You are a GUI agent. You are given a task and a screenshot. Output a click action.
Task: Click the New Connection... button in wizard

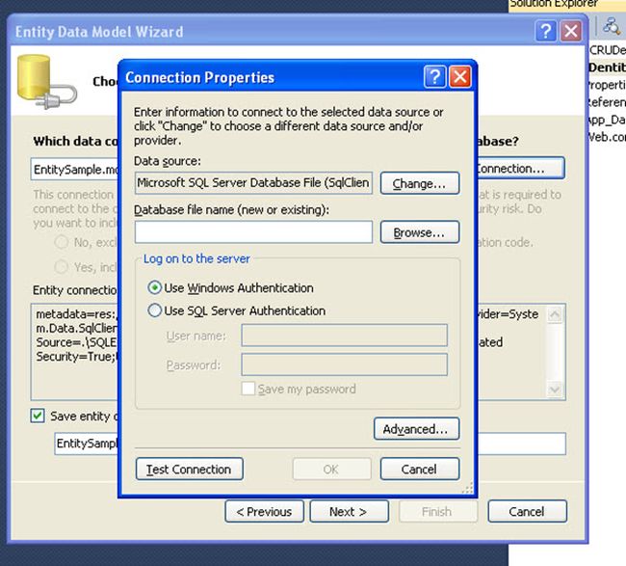pos(521,169)
